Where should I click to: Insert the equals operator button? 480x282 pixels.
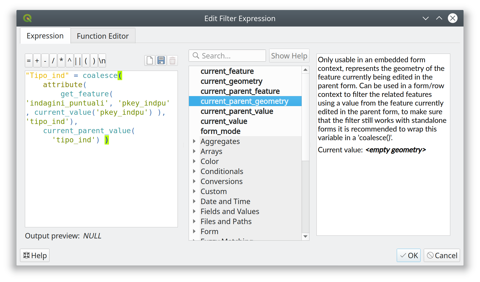29,61
